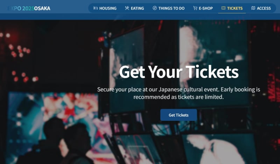Open the E-SHOP text link
This screenshot has height=164, width=280.
click(206, 8)
